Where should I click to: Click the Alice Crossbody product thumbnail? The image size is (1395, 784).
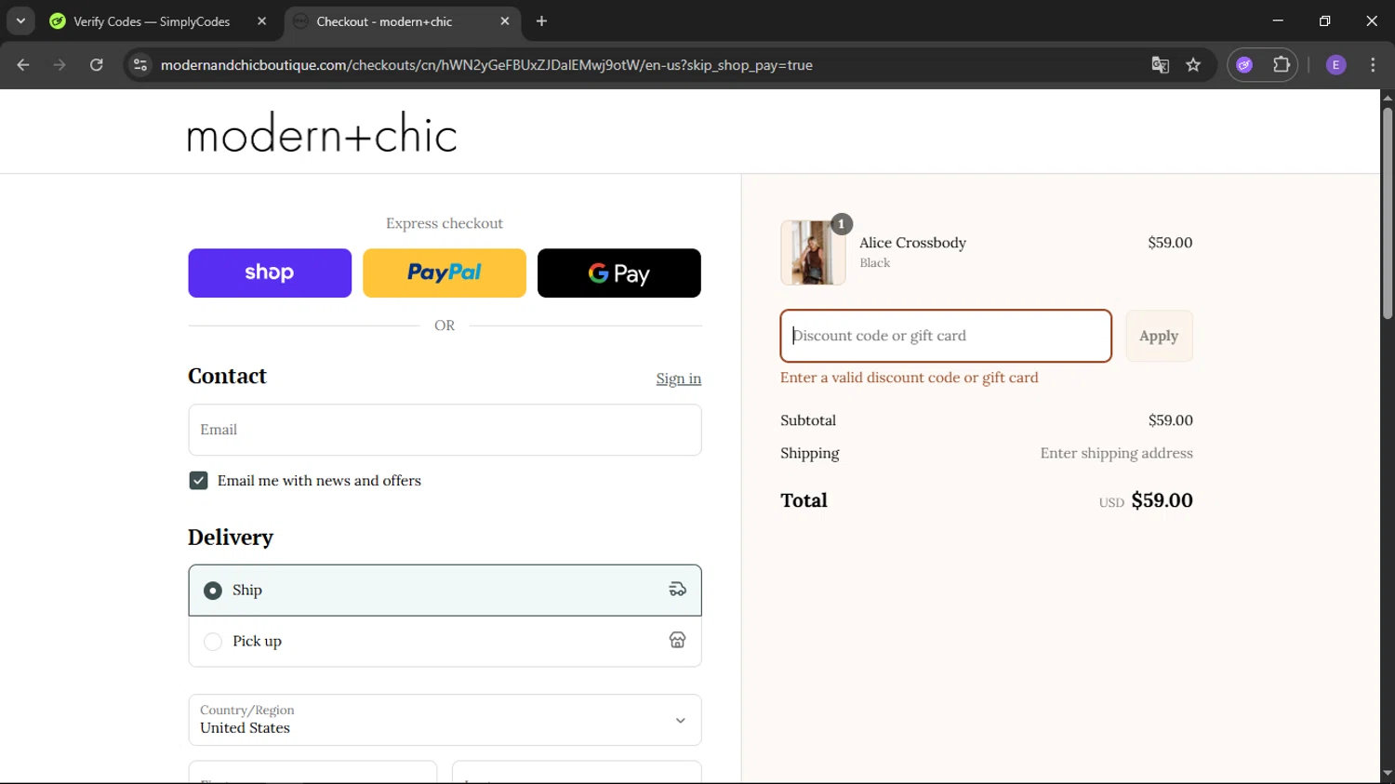click(813, 252)
